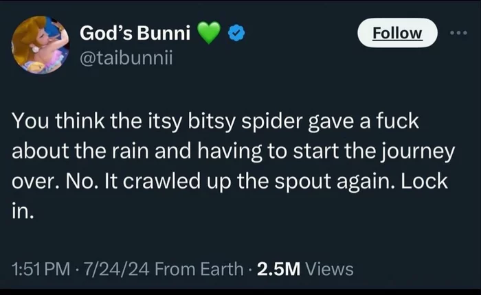Click the tweet's first line about itsy bitsy spider
The height and width of the screenshot is (295, 481).
[x=215, y=121]
